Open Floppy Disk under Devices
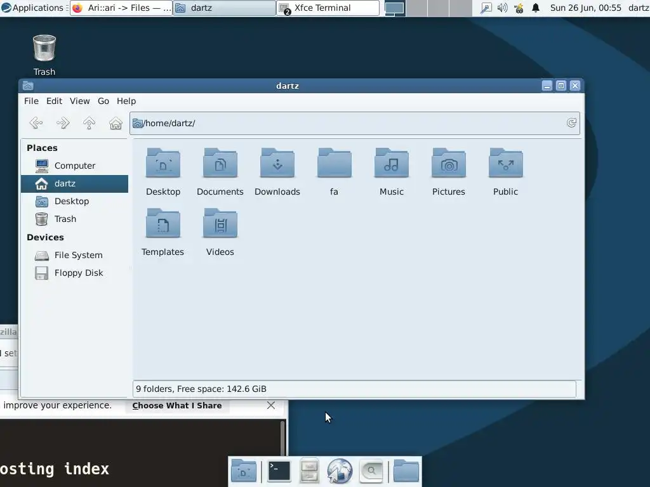Image resolution: width=650 pixels, height=487 pixels. pyautogui.click(x=75, y=273)
